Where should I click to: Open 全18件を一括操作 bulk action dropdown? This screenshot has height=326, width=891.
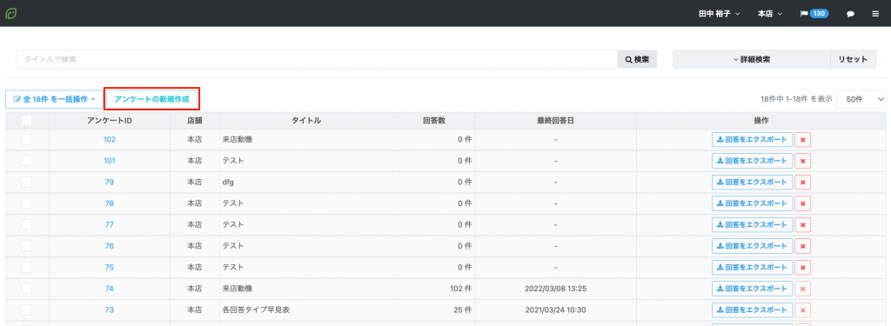point(54,99)
